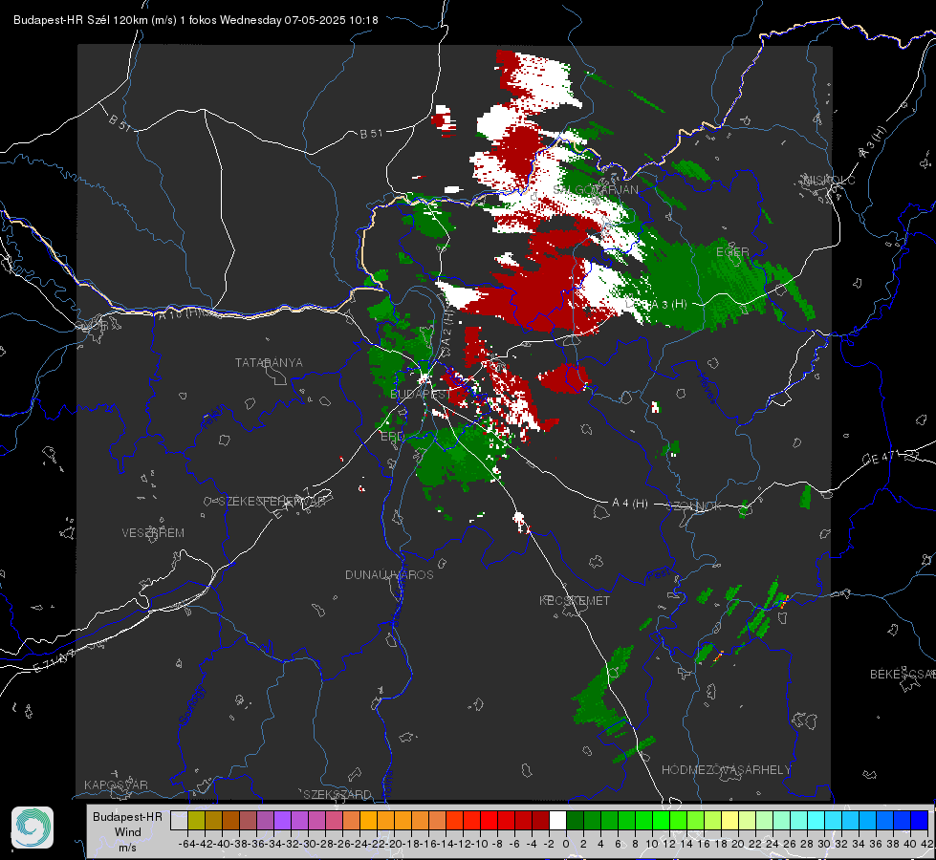Screen dimensions: 936x860
Task: Pick the olive swatch between -64 and -42
Action: 196,820
